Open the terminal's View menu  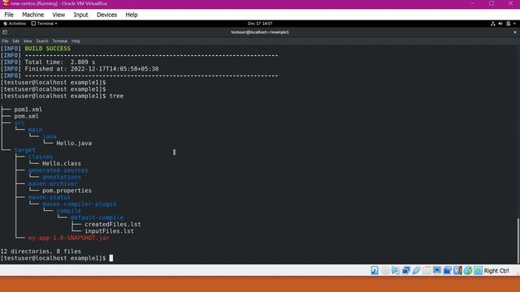pyautogui.click(x=28, y=41)
